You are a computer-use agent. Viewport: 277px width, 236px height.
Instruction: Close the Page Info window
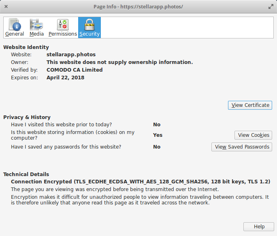tap(6, 7)
